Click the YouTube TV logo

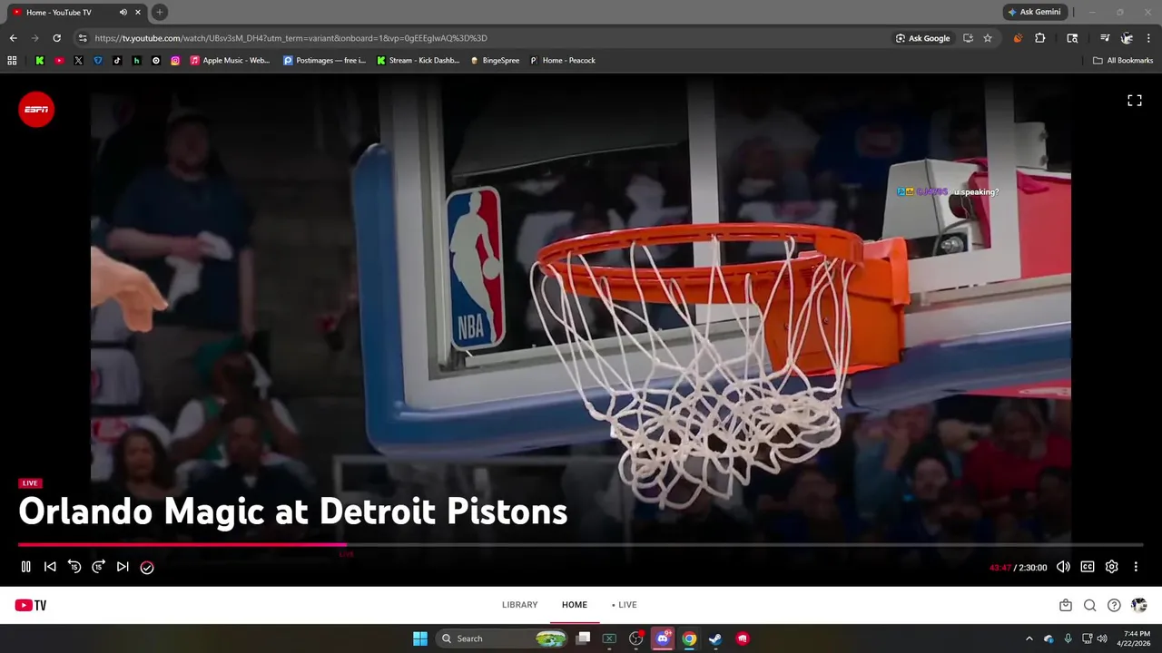(x=30, y=606)
